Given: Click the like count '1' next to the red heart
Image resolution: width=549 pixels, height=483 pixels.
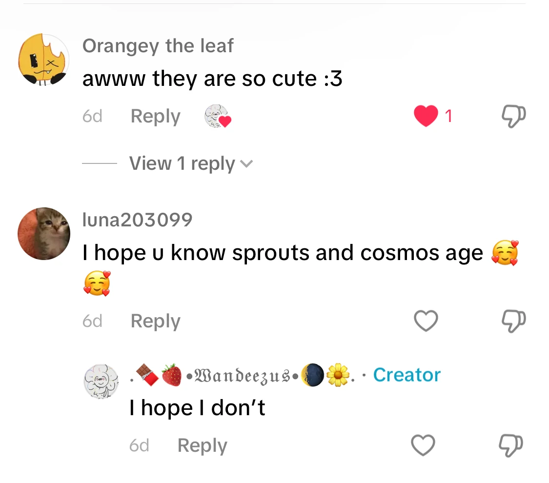Looking at the screenshot, I should [447, 116].
